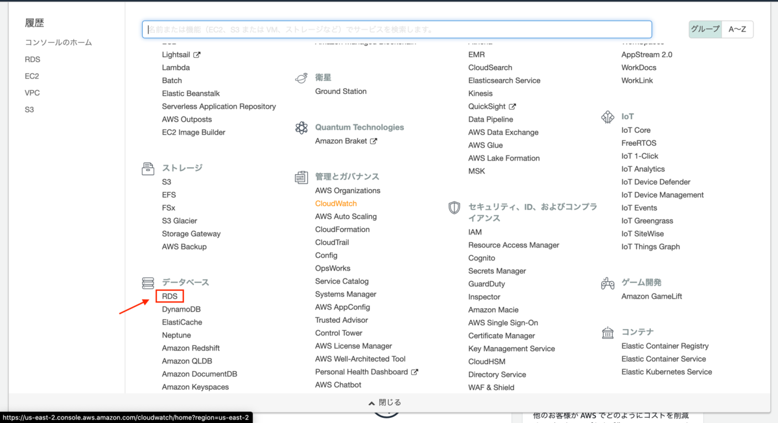Open IoT Core service

(x=636, y=130)
